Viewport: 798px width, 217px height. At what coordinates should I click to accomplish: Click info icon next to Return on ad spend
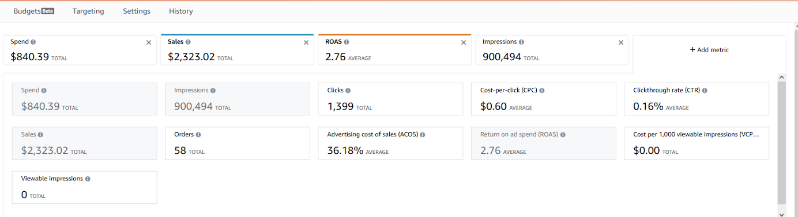point(563,134)
